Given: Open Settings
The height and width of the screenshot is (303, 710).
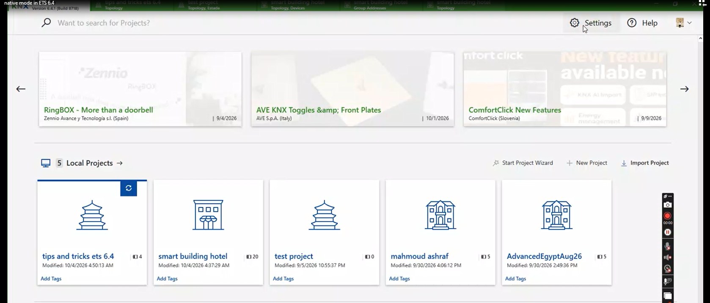Looking at the screenshot, I should point(591,23).
